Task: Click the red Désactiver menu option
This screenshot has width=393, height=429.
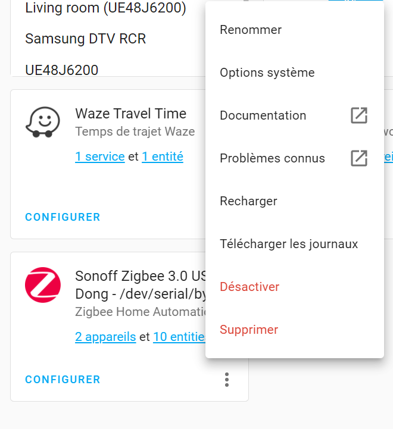Action: pos(249,287)
